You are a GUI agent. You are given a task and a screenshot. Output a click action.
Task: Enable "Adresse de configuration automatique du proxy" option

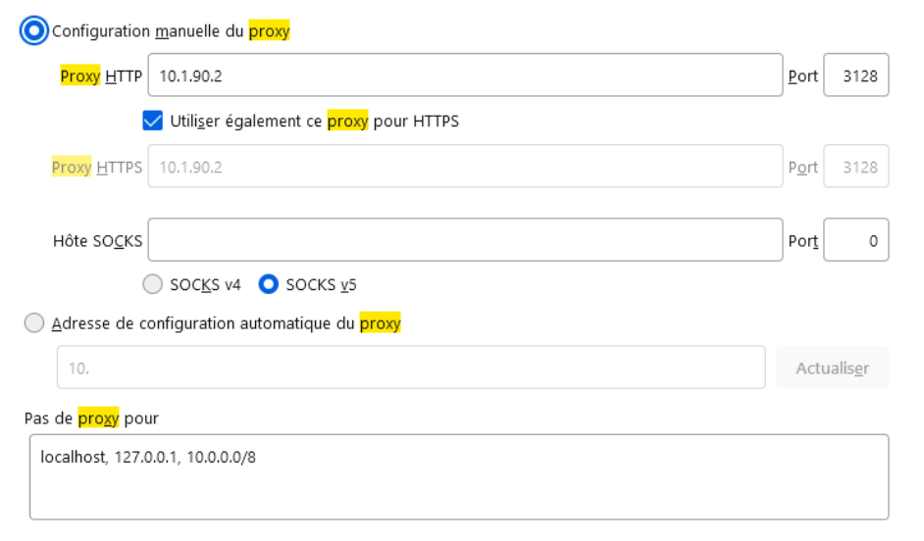click(x=34, y=323)
